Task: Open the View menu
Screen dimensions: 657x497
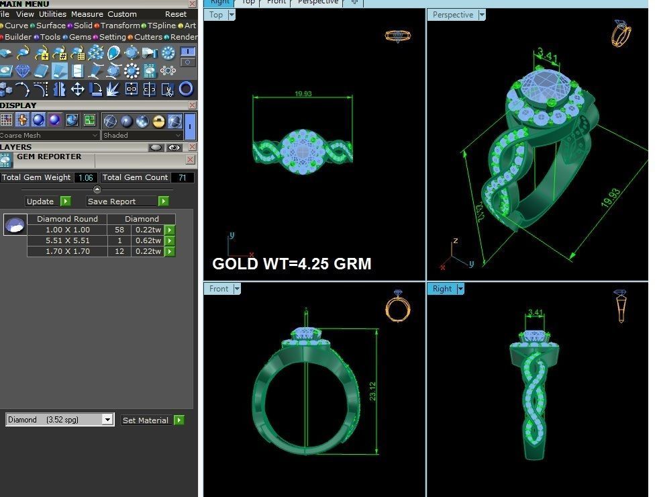Action: (25, 14)
